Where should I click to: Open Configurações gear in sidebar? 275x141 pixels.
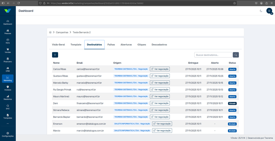[8, 133]
